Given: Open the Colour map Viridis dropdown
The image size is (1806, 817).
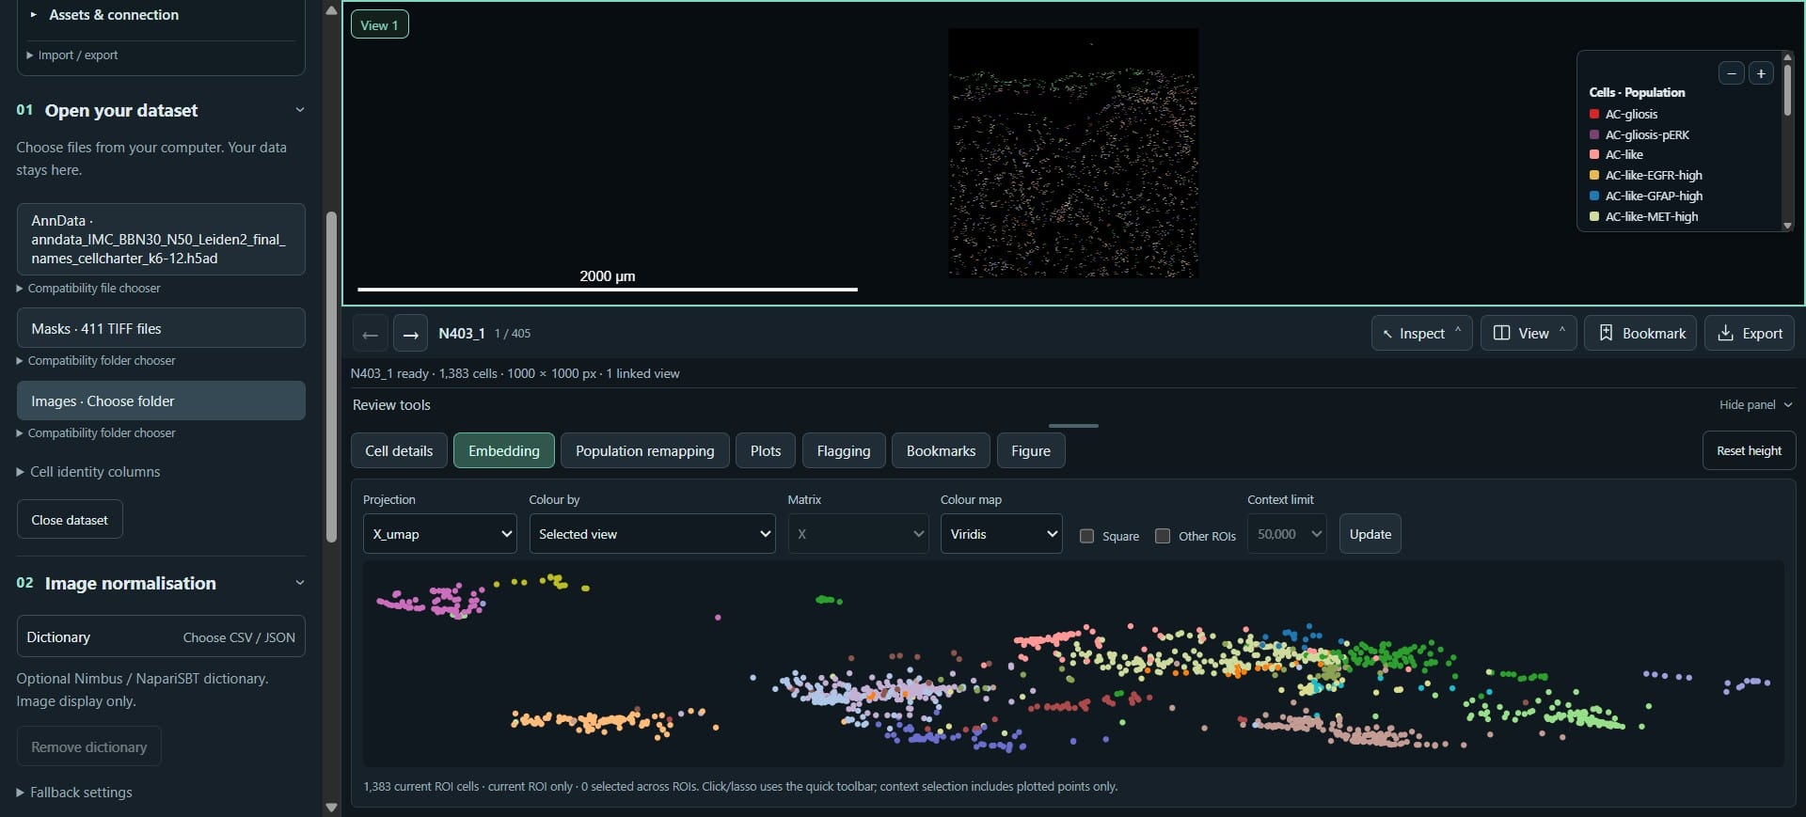Looking at the screenshot, I should click(x=1001, y=534).
